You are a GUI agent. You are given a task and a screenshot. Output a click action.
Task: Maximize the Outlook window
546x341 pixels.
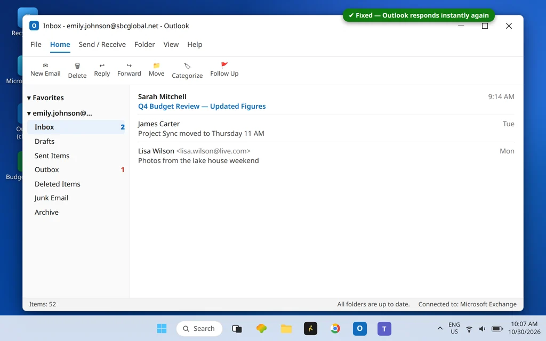(x=485, y=26)
